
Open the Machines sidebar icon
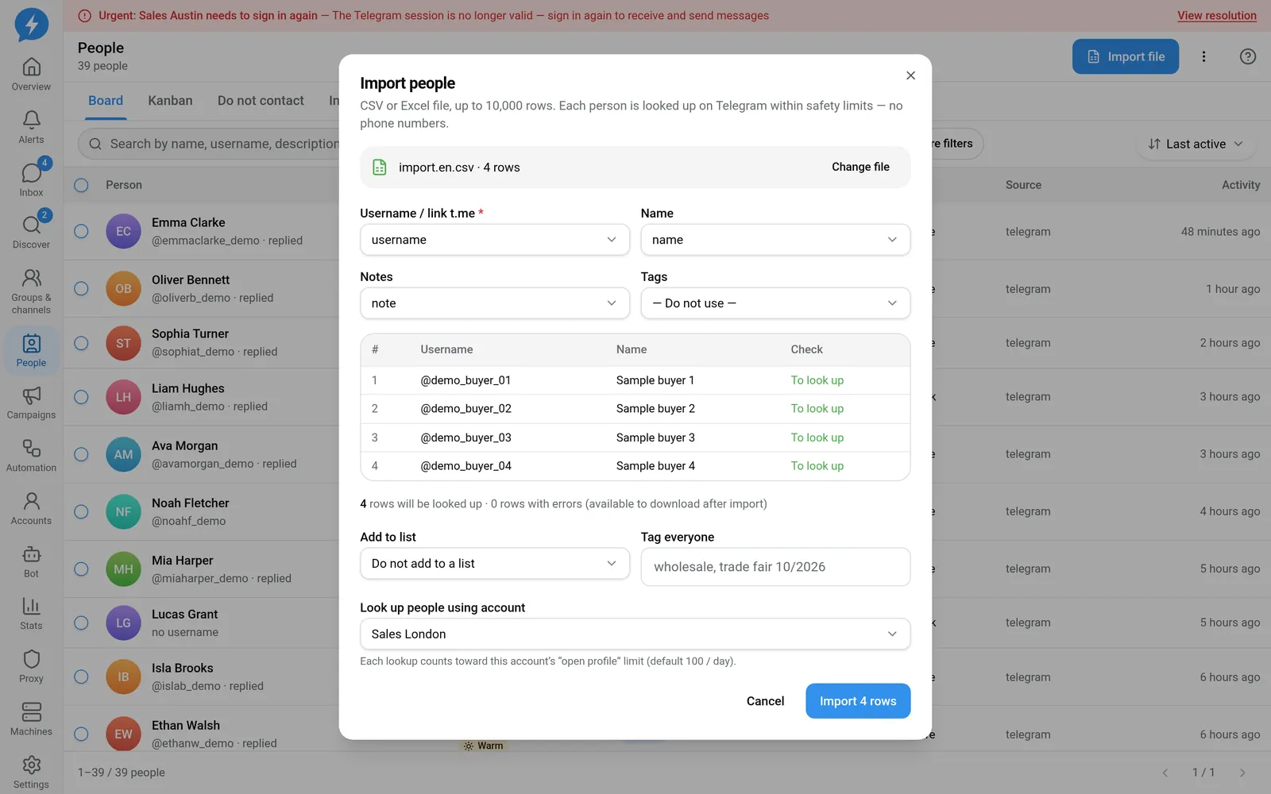tap(31, 719)
